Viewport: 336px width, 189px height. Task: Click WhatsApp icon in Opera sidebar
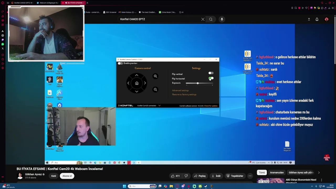[3, 44]
